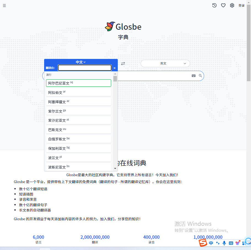The width and height of the screenshot is (251, 250).
Task: Open translation history clock icon
Action: point(214,6)
